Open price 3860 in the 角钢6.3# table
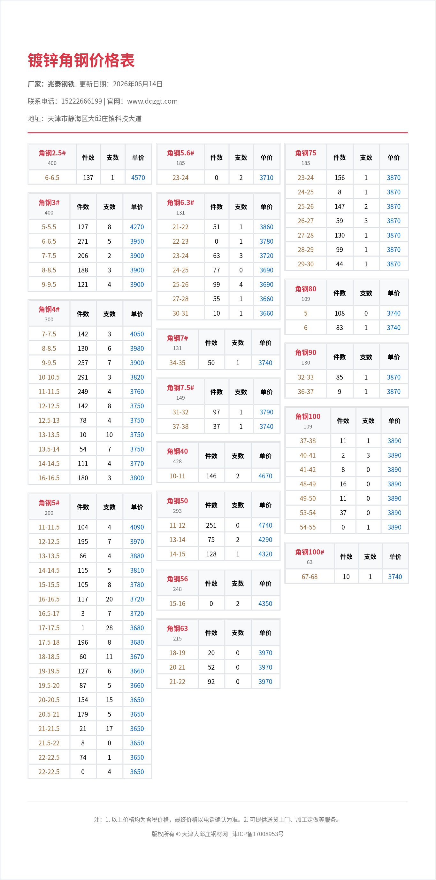 [x=266, y=227]
